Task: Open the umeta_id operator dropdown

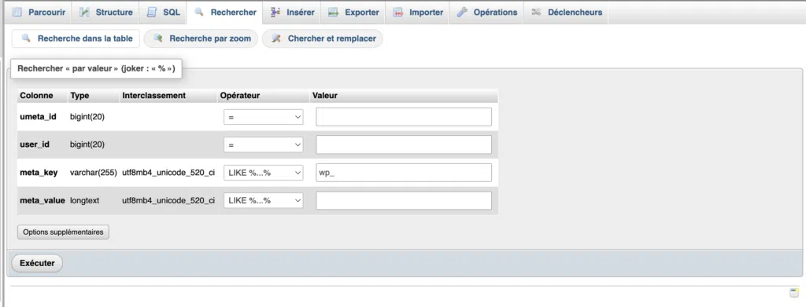Action: click(263, 117)
